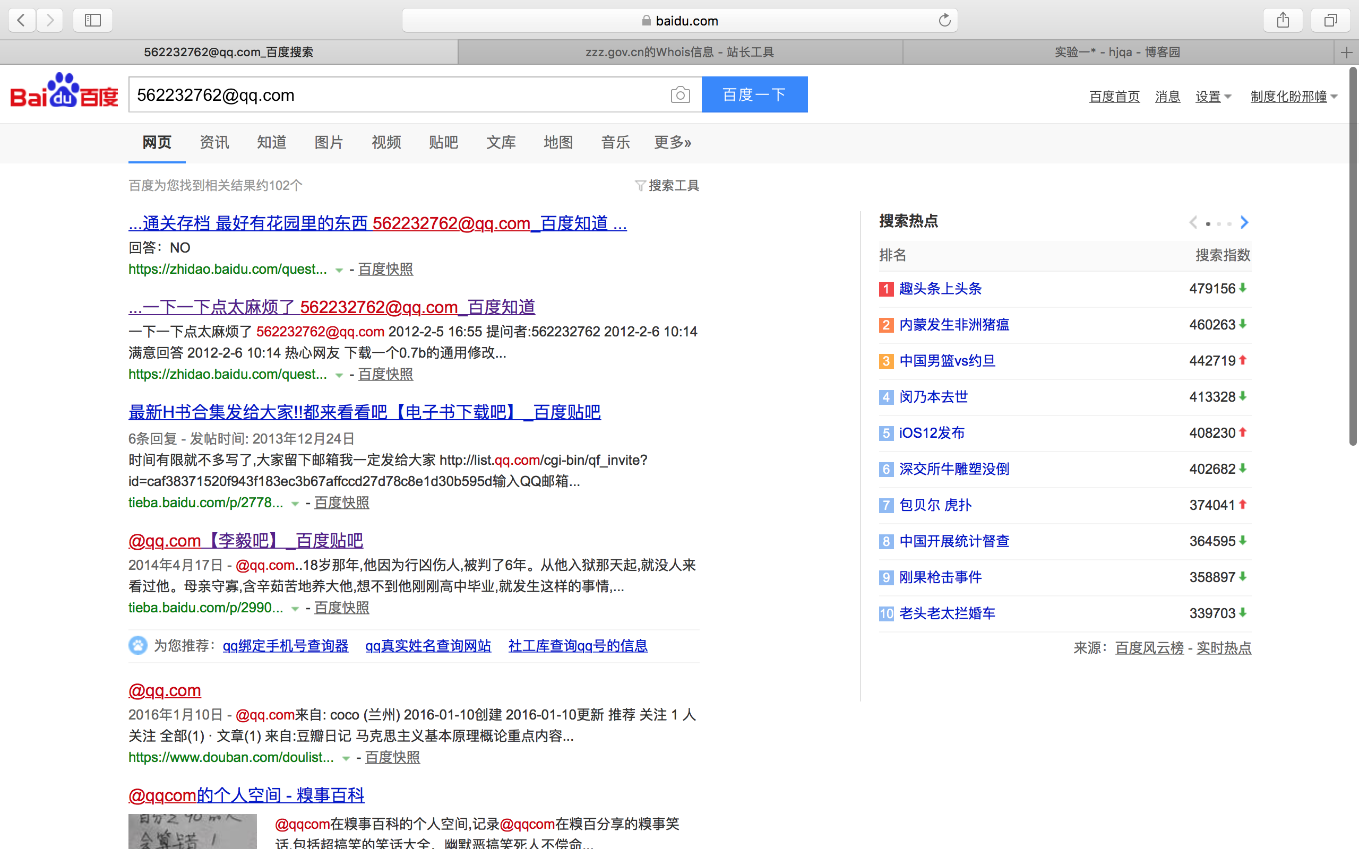This screenshot has height=849, width=1359.
Task: Toggle the Safari sidebar button
Action: pos(93,21)
